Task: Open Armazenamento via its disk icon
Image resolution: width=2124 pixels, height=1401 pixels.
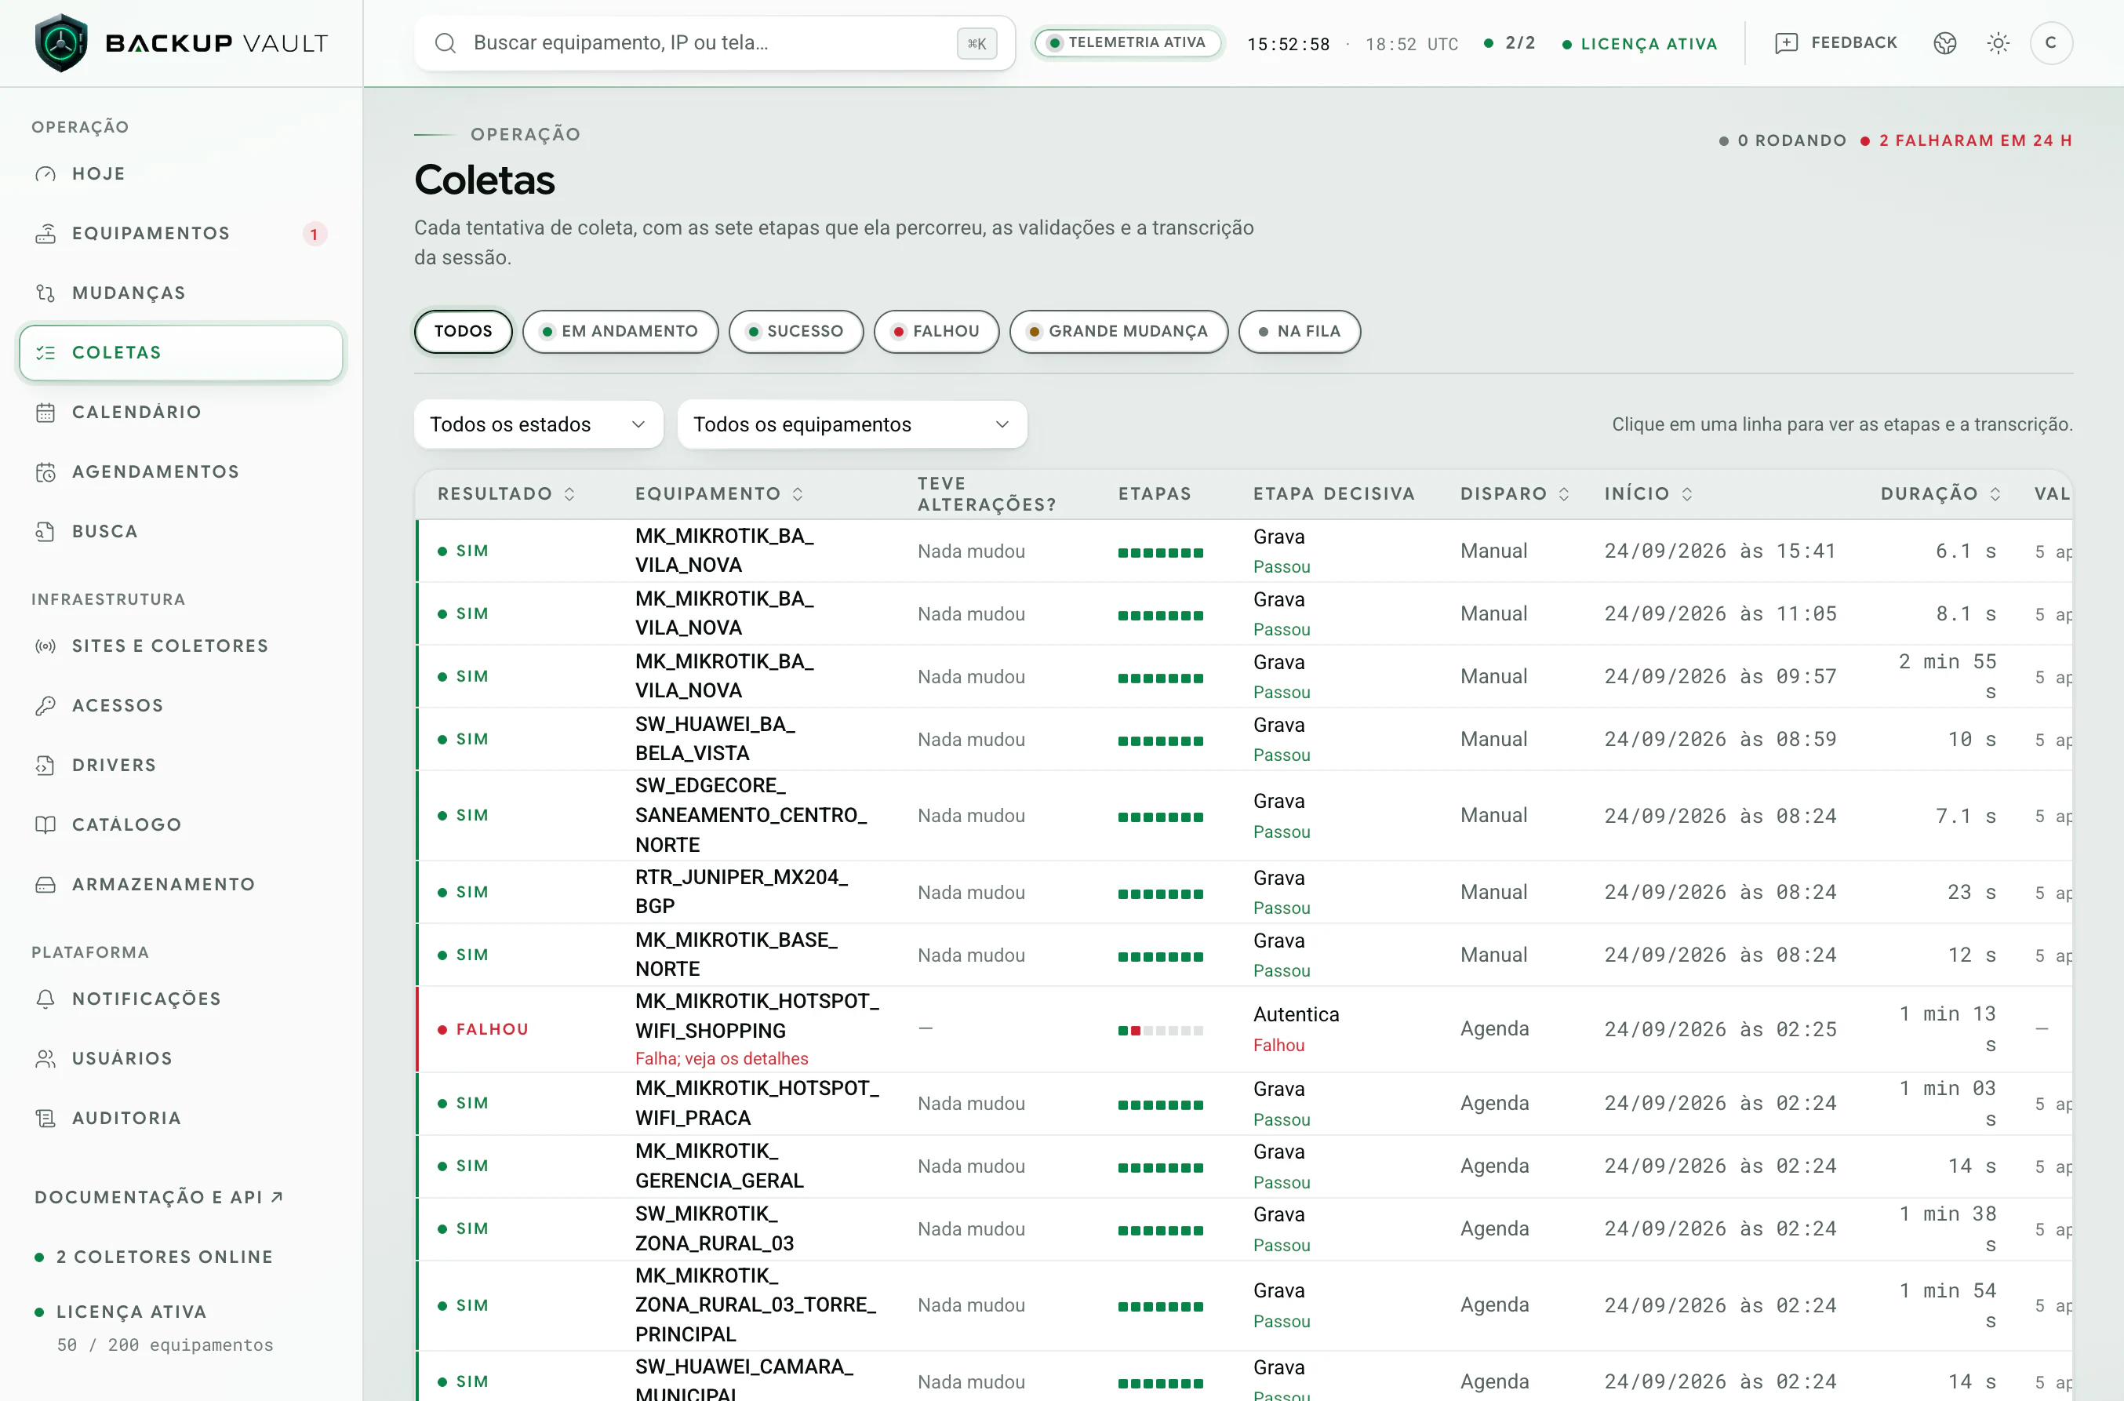Action: point(45,885)
